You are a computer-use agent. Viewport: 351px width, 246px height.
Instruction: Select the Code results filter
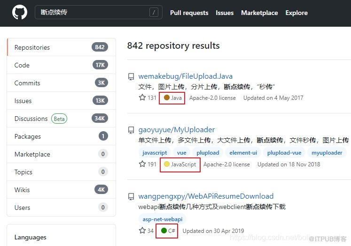(x=62, y=65)
